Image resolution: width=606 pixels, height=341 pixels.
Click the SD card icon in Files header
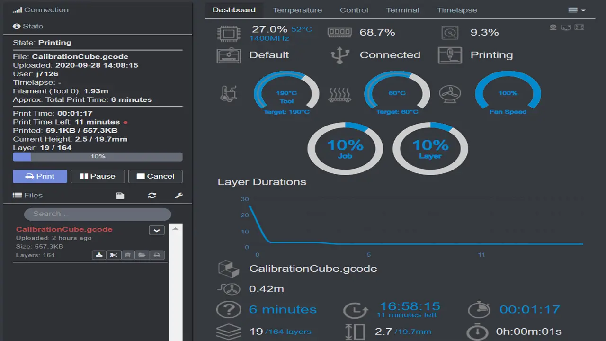(120, 196)
